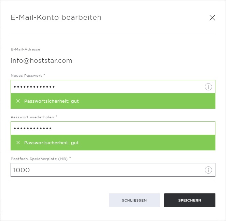Screen dimensions: 226x221
Task: Click the asterisk beside Neues Passwort label
Action: tap(44, 75)
